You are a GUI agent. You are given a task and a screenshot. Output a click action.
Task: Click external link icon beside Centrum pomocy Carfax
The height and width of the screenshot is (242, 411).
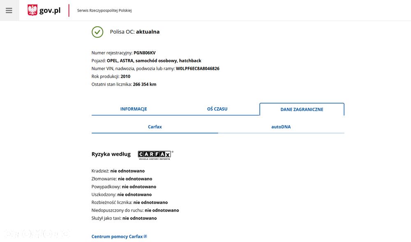pos(145,236)
